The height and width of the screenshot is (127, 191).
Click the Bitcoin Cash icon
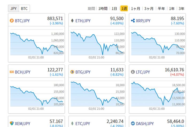(x=11, y=72)
